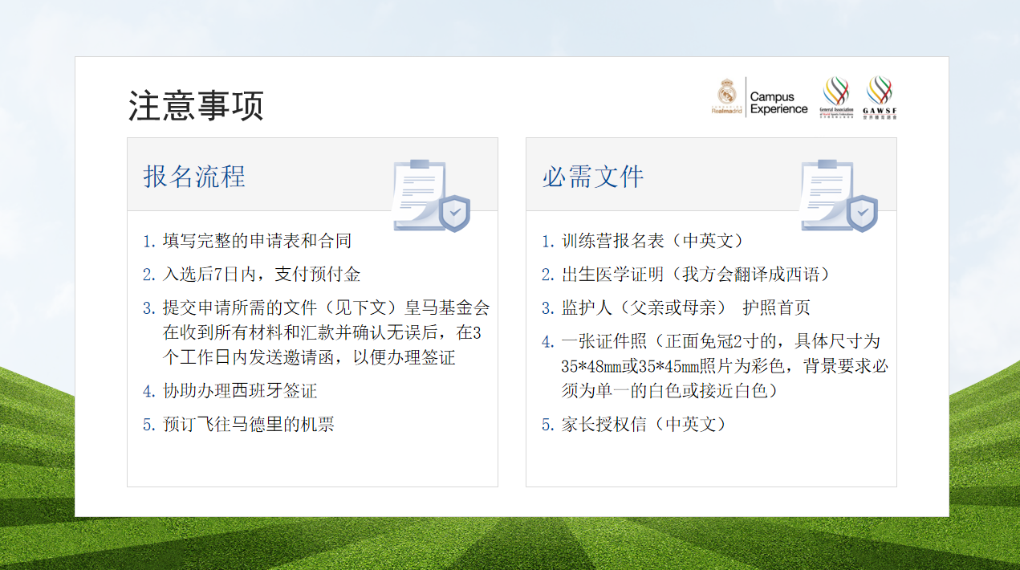Click the 必需文件 section heading
The image size is (1020, 570).
point(593,177)
